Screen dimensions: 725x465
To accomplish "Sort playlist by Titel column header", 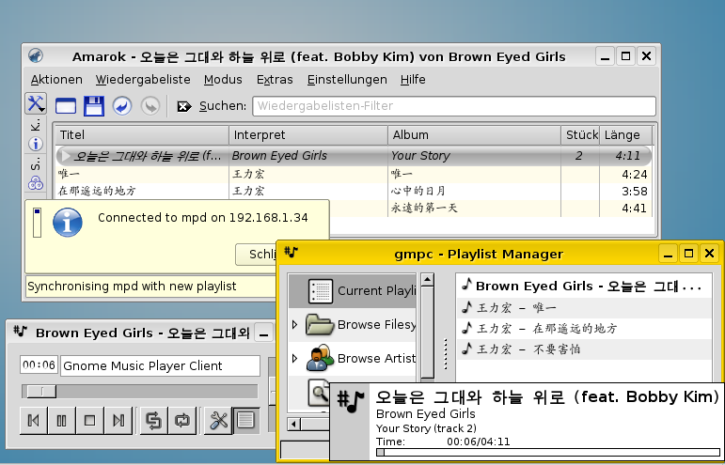I will click(x=142, y=135).
